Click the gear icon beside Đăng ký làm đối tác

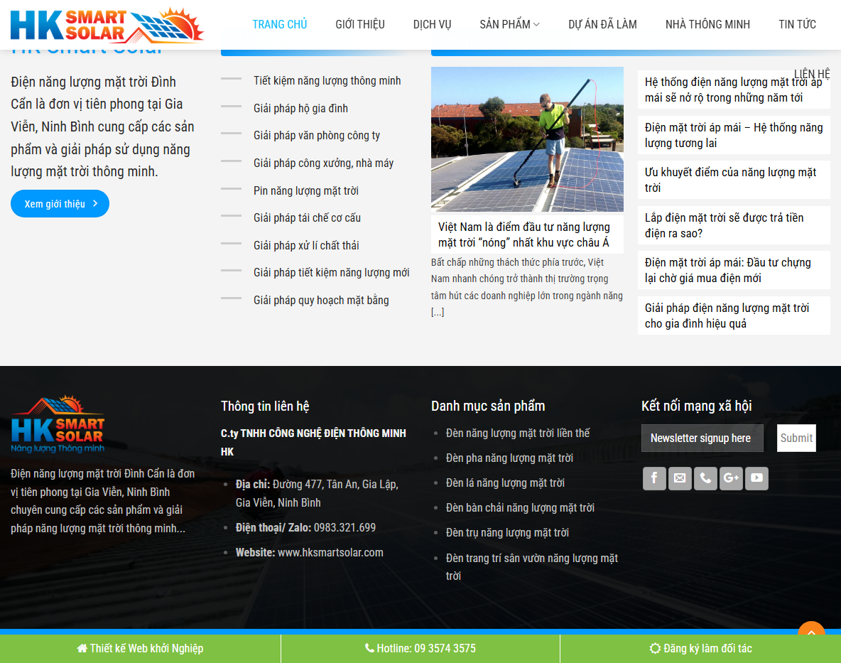pos(654,648)
